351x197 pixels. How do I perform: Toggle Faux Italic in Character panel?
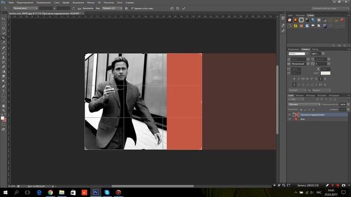298,79
